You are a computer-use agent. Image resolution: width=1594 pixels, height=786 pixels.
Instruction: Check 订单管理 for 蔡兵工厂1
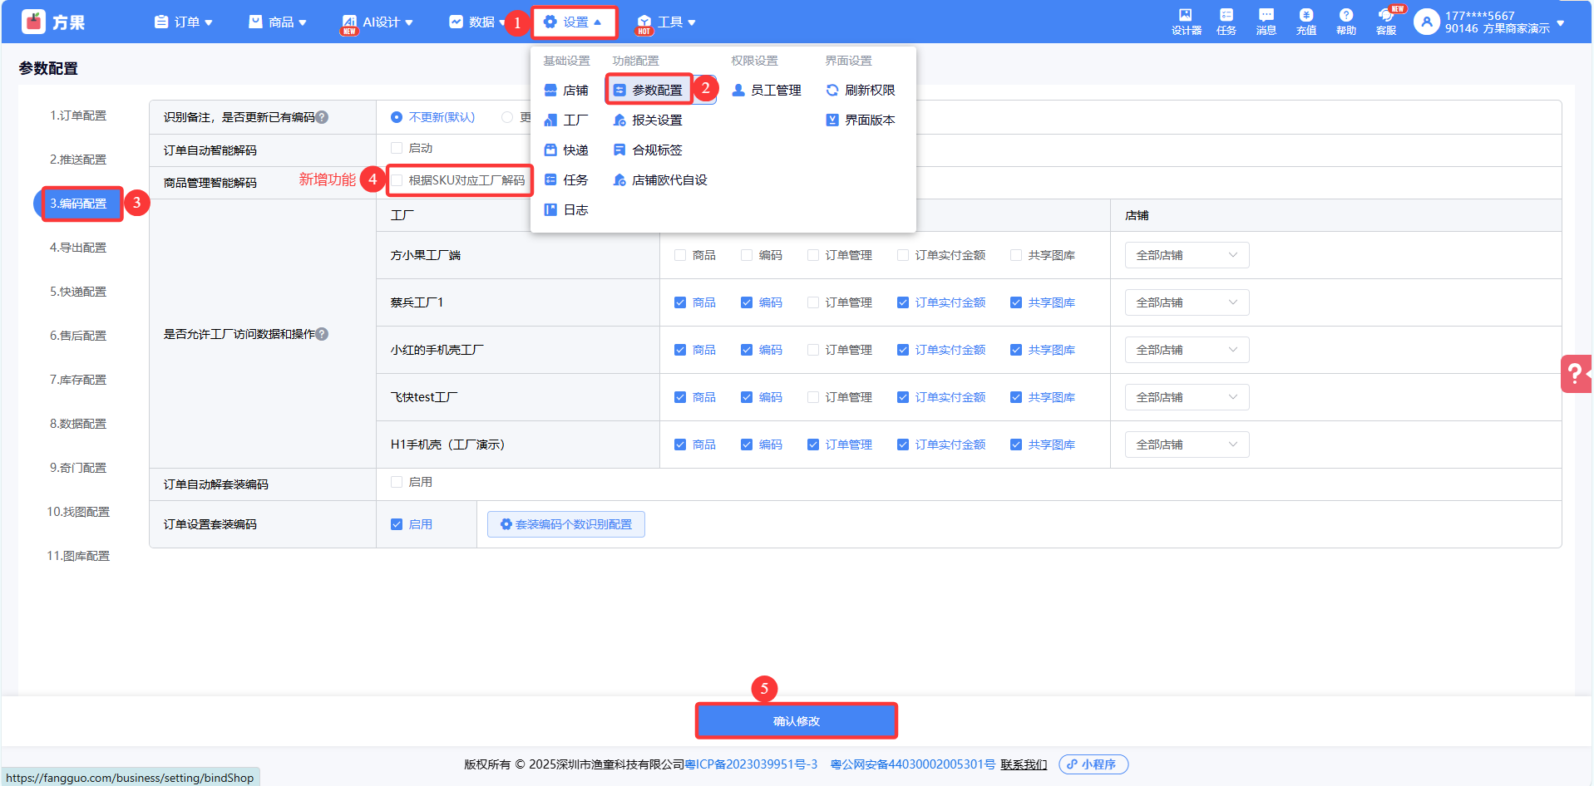point(813,302)
